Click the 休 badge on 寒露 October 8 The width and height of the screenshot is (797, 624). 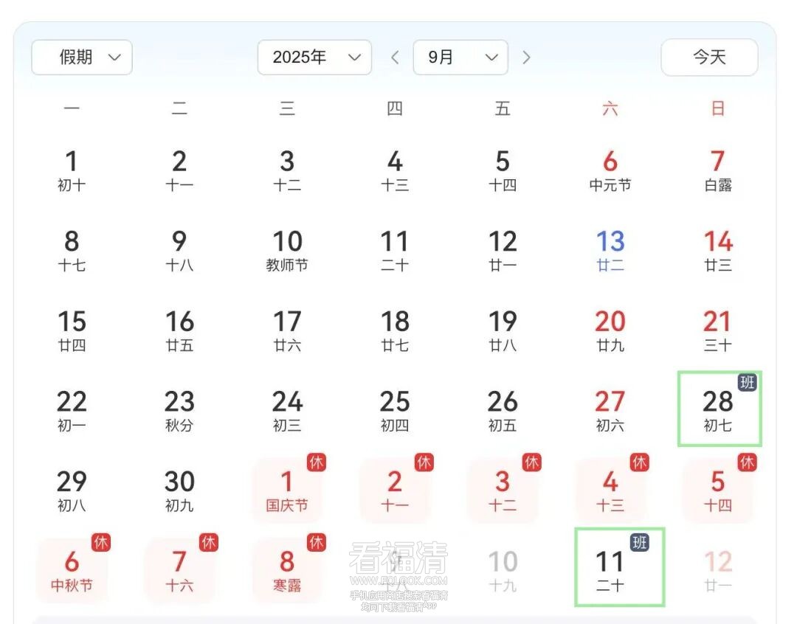(x=317, y=542)
